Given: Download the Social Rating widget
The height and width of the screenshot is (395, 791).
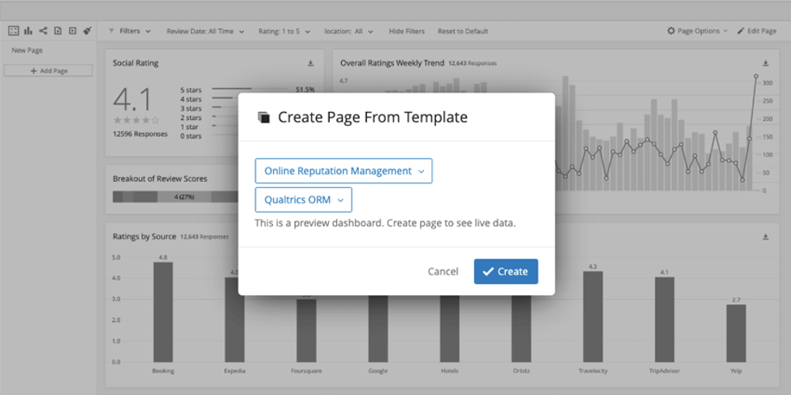Looking at the screenshot, I should [x=310, y=63].
